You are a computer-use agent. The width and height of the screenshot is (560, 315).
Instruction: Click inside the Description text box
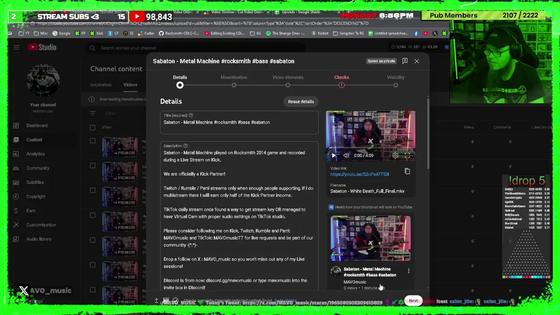239,217
